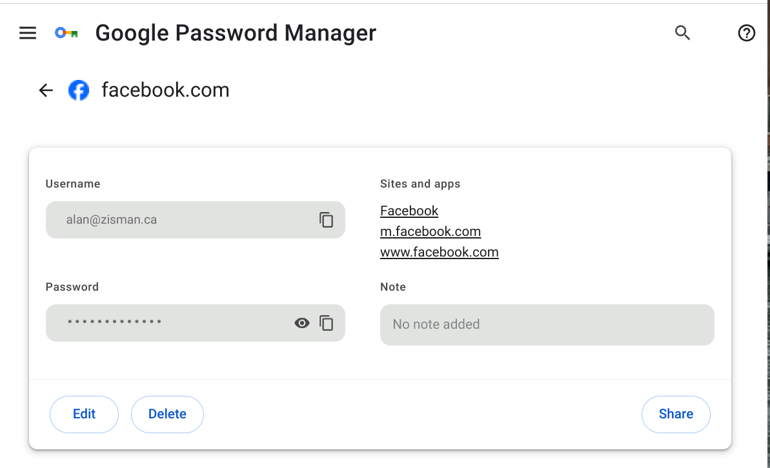Viewport: 770px width, 468px height.
Task: Click the username field
Action: [196, 220]
